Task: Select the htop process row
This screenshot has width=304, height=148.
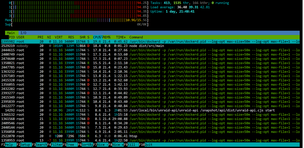Action: click(x=151, y=136)
